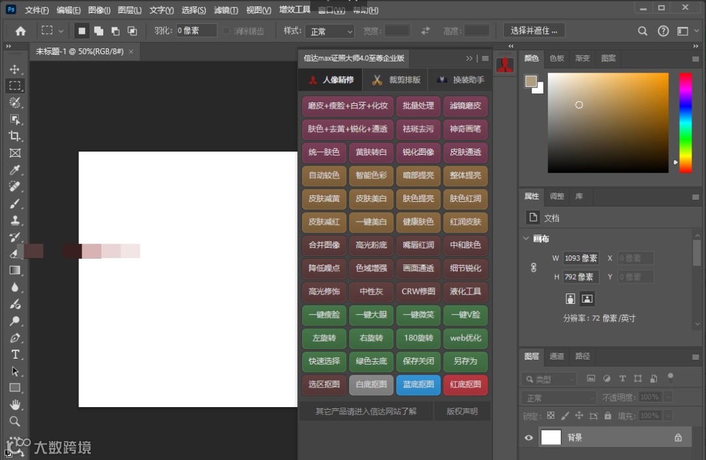706x460 pixels.
Task: Click the 蓝底抠图 button
Action: (x=418, y=384)
